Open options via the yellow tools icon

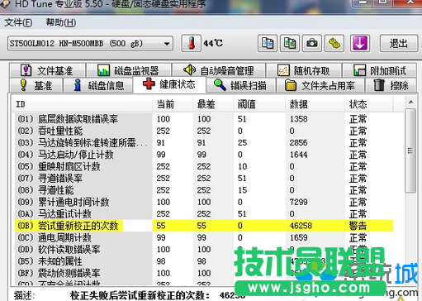tap(334, 43)
